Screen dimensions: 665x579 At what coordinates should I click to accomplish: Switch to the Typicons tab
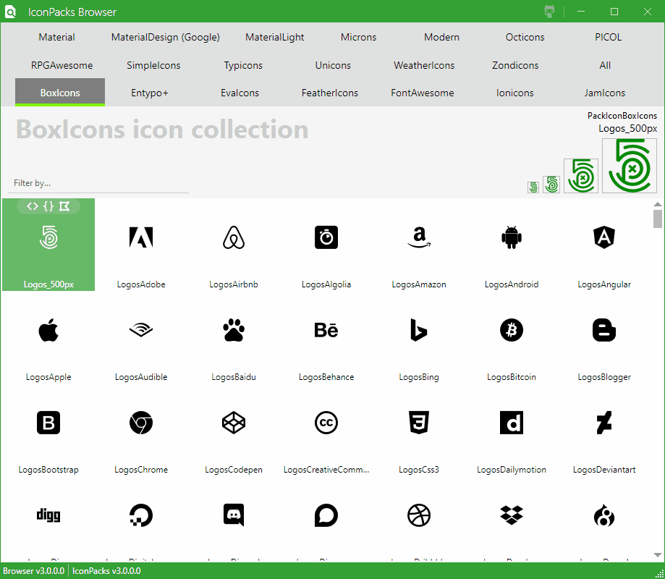pyautogui.click(x=243, y=65)
